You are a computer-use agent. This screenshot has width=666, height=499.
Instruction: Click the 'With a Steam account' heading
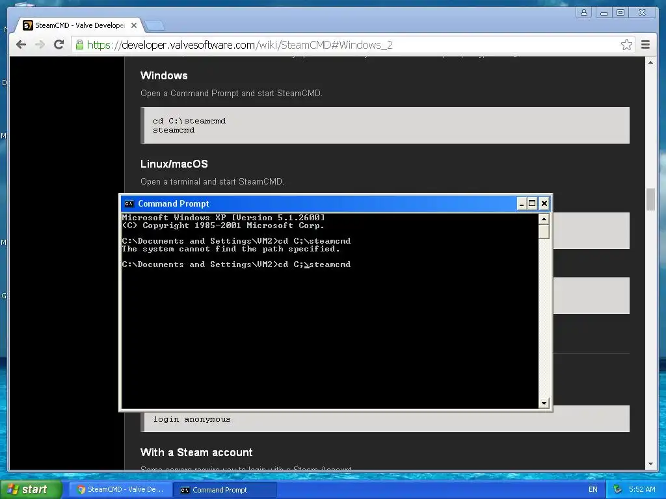tap(196, 452)
